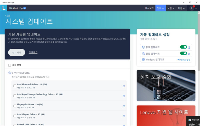Click the Lenovo Vantage L logo
Image resolution: width=200 pixels, height=126 pixels.
[3, 8]
